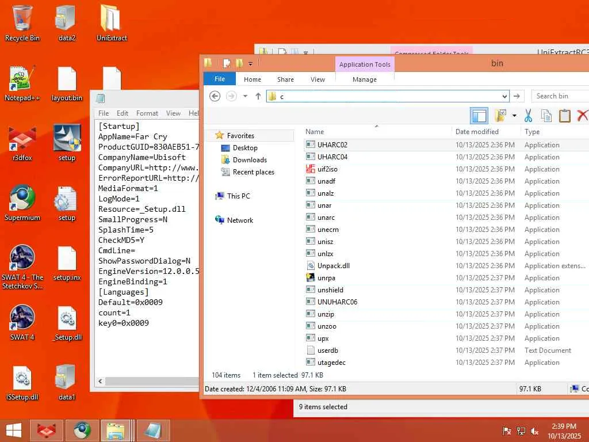Open Notepad View menu

[173, 113]
